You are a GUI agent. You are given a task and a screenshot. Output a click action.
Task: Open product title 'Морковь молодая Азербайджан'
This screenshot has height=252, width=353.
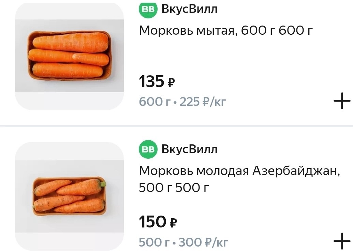[239, 171]
